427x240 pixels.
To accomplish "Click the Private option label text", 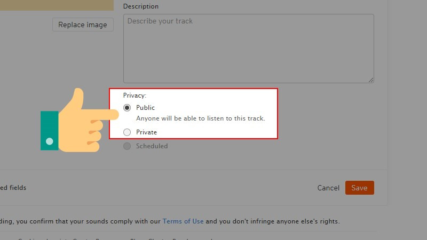I will click(x=146, y=132).
